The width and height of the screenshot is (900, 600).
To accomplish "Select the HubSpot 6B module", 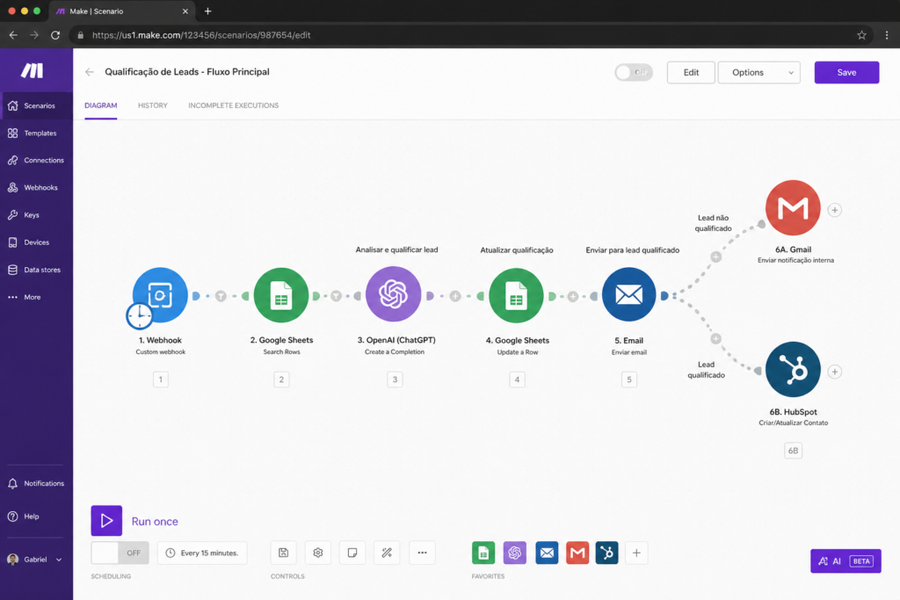I will click(x=793, y=370).
